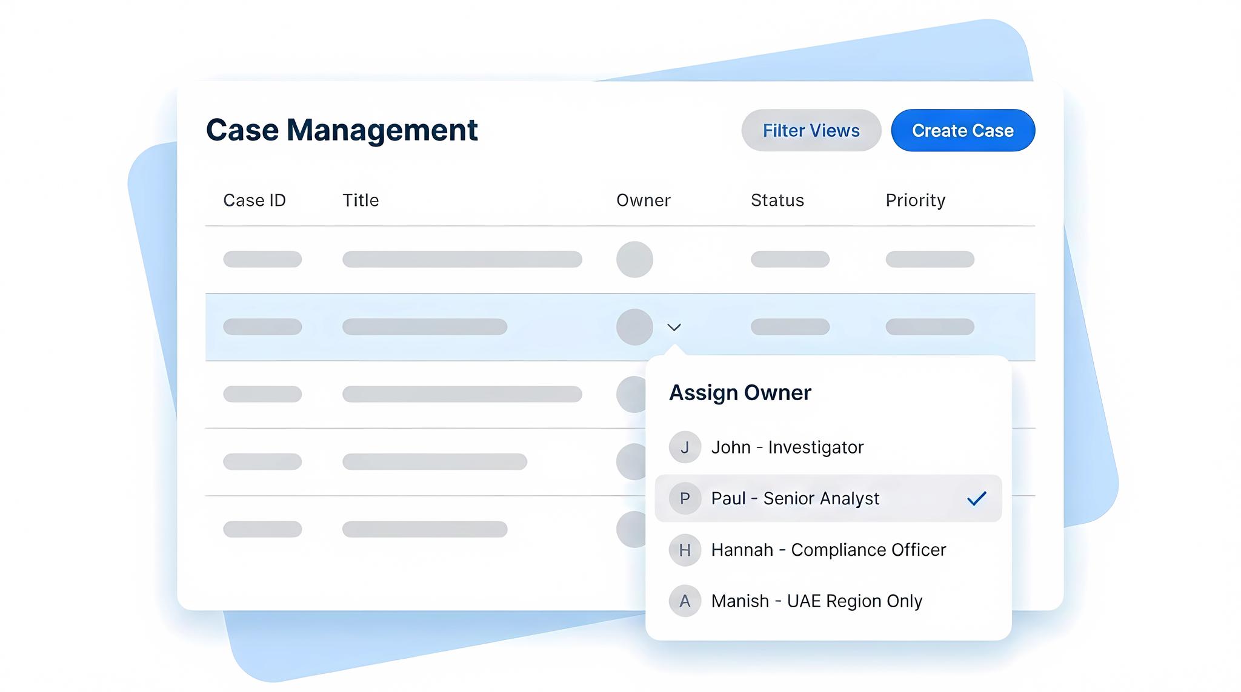The width and height of the screenshot is (1241, 692).
Task: Click the avatar circle labeled J for John
Action: pos(685,447)
